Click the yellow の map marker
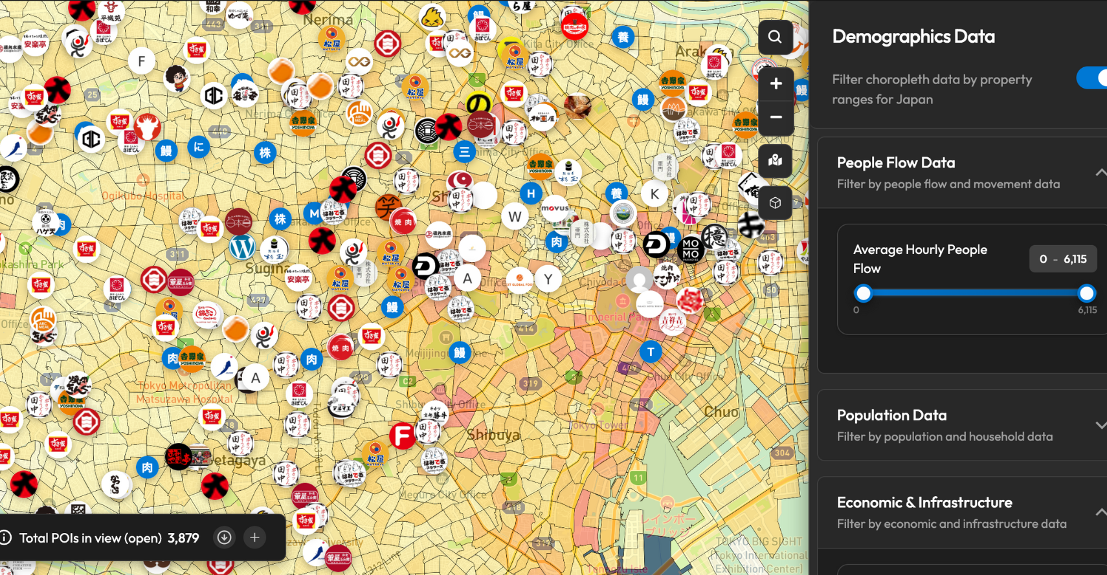Screen dimensions: 1107x575 pyautogui.click(x=478, y=103)
